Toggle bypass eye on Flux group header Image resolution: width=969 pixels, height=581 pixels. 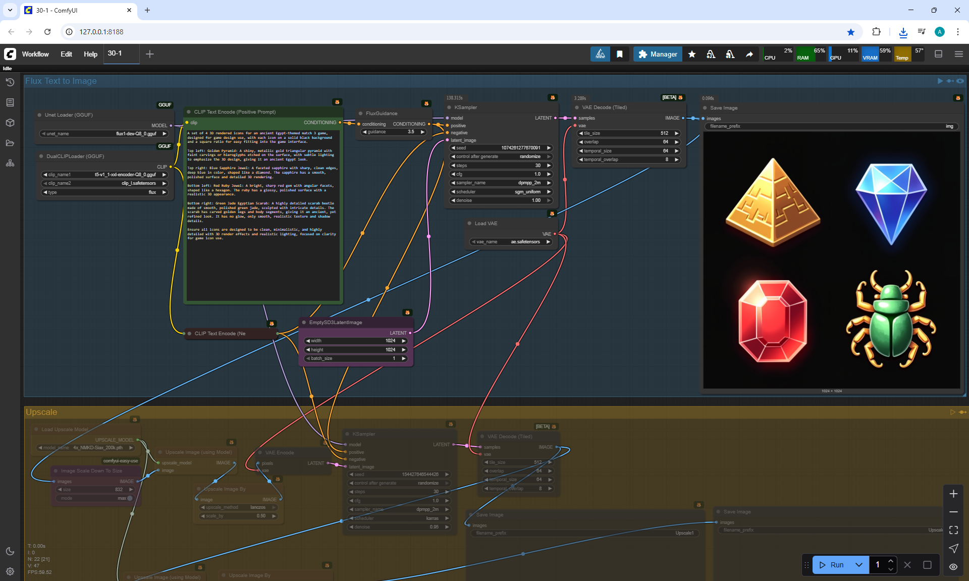coord(960,81)
